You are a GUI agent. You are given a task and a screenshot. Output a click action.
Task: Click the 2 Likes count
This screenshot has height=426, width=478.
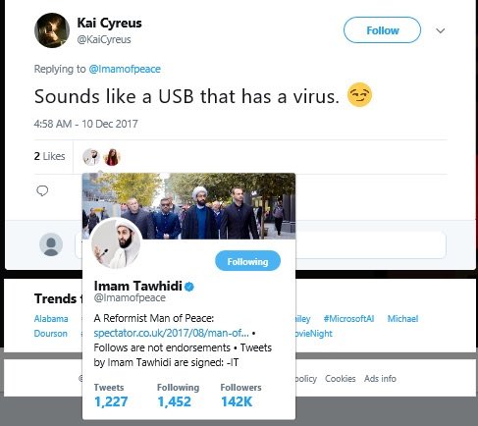[49, 156]
